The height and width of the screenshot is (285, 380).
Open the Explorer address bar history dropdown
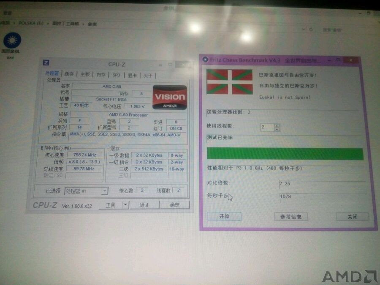(304, 29)
